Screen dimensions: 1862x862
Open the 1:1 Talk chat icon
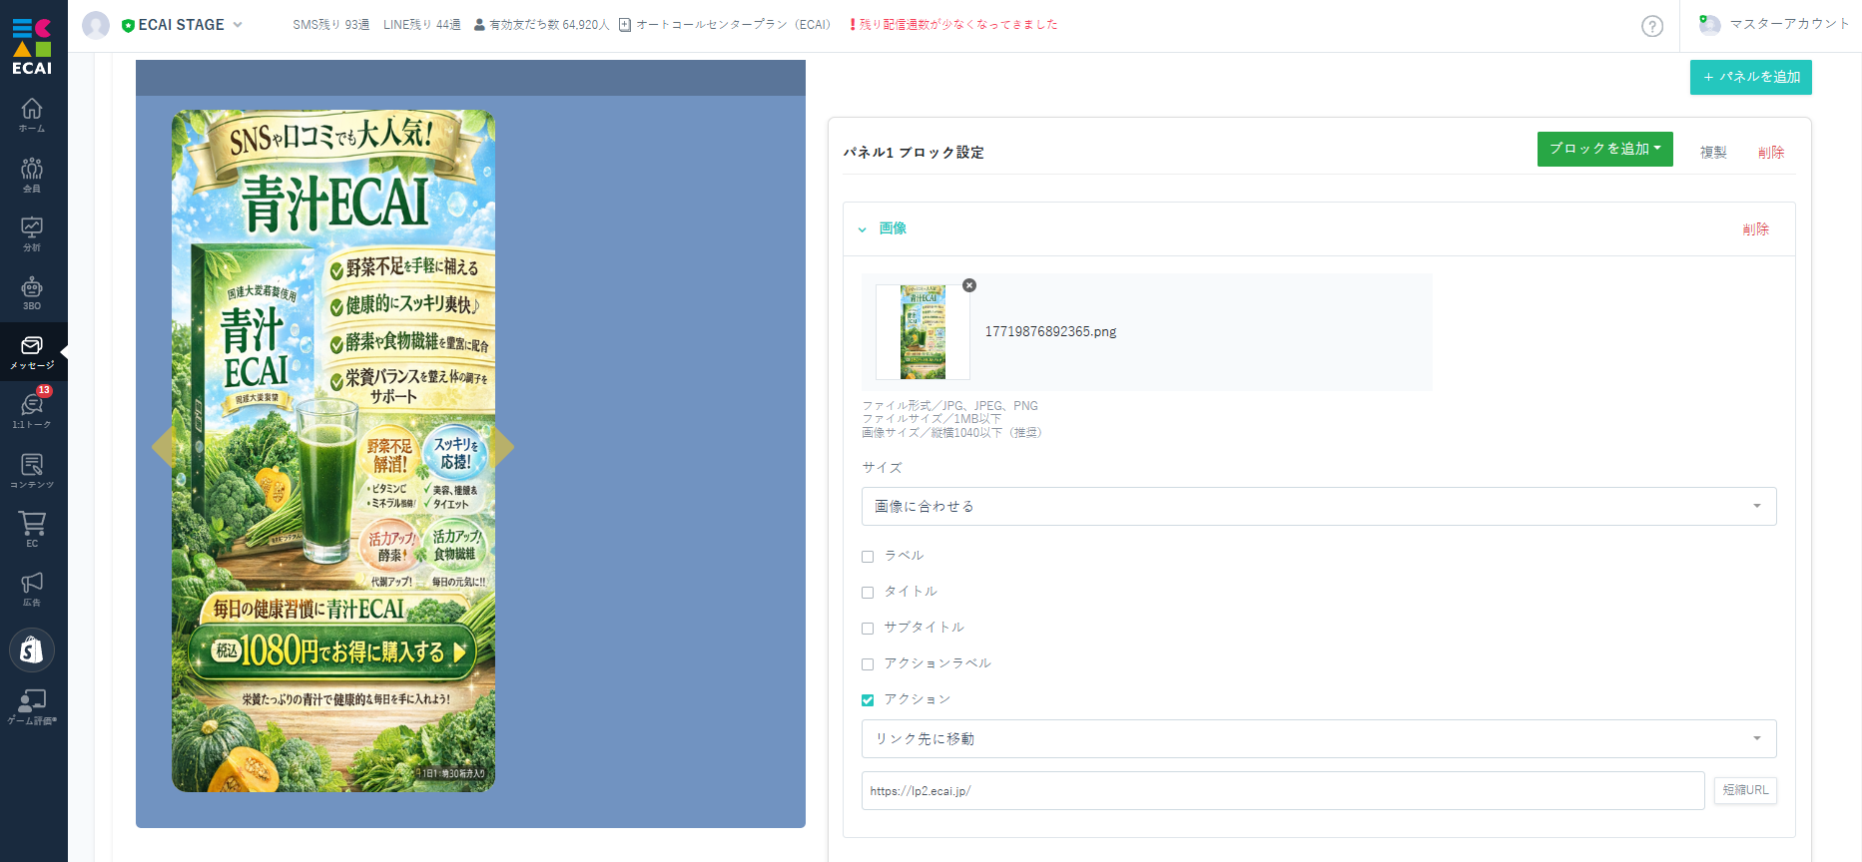click(x=32, y=409)
